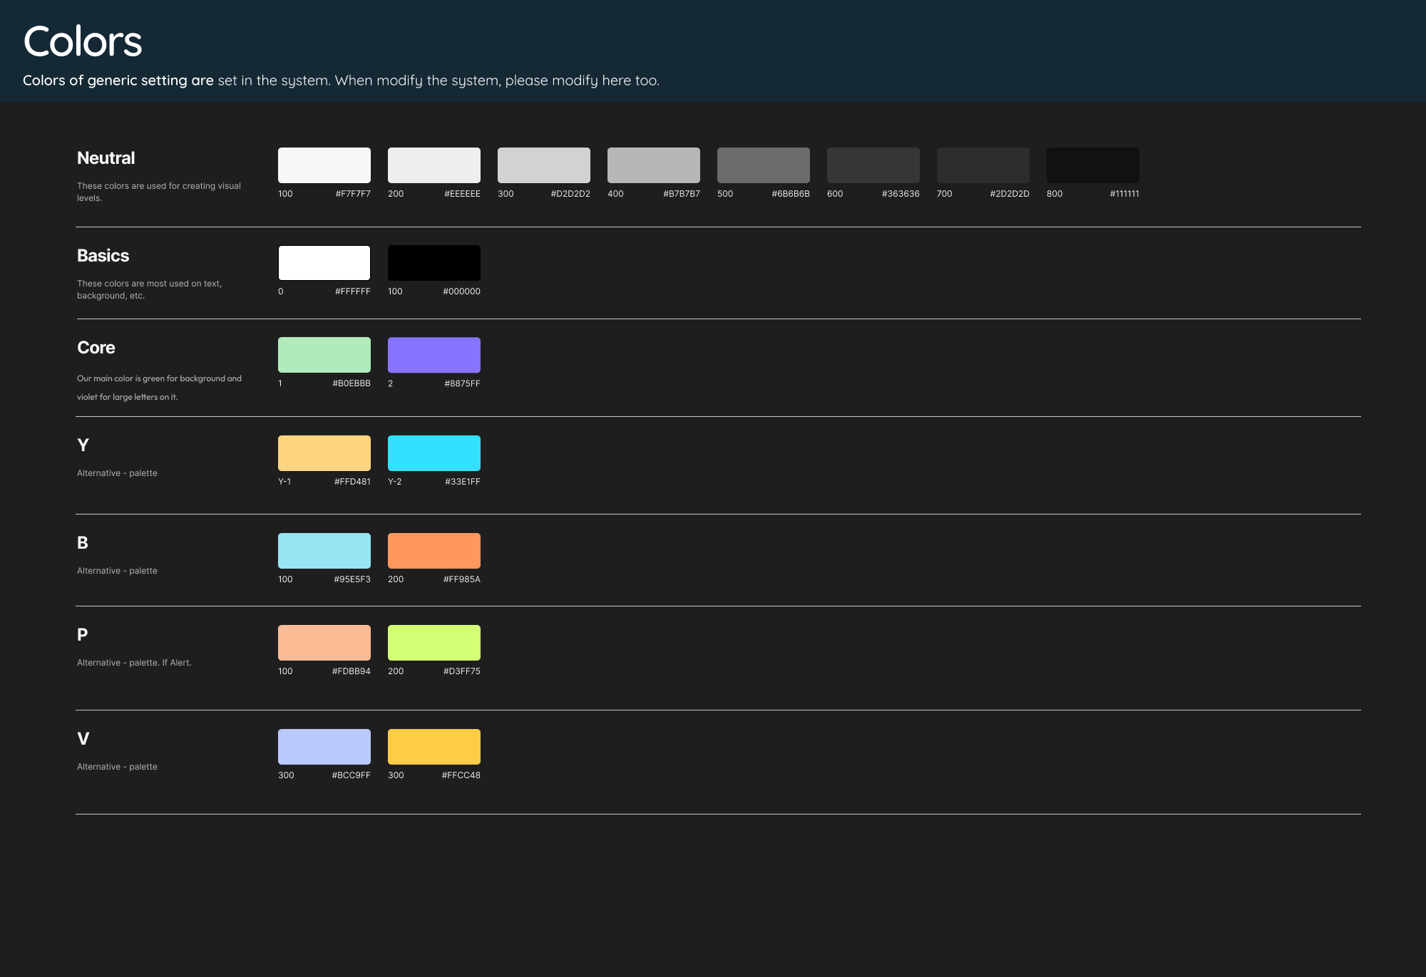Select the Core section heading
Screen dimensions: 1426x977
click(96, 348)
